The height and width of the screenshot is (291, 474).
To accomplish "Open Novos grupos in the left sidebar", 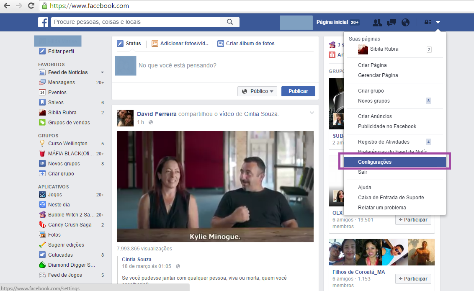I will [64, 163].
